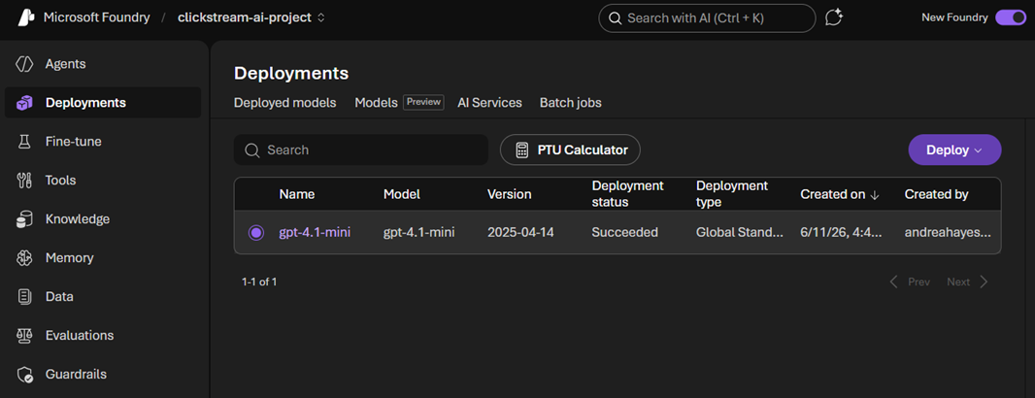Click the Data document icon
This screenshot has width=1035, height=398.
pos(24,296)
